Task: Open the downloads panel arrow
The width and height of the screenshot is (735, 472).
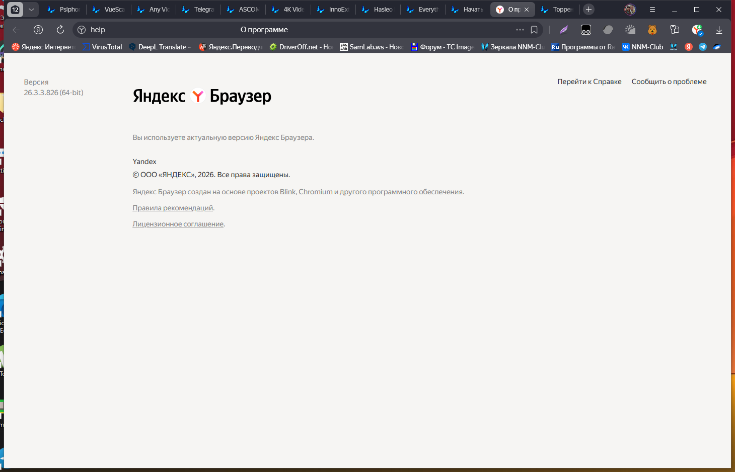Action: click(719, 30)
